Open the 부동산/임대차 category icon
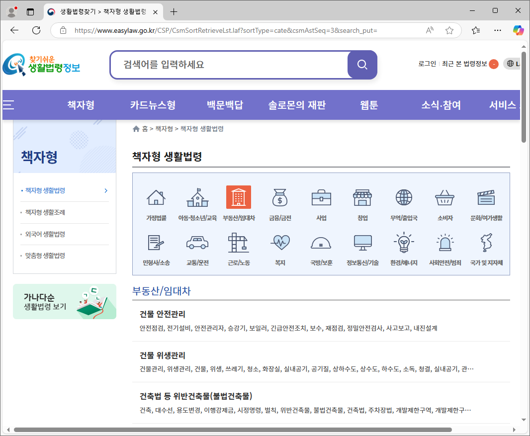This screenshot has height=436, width=530. click(x=239, y=197)
